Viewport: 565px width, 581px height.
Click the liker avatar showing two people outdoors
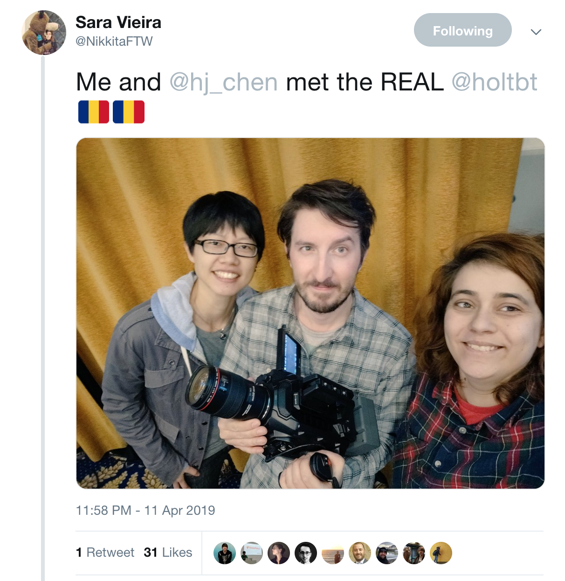click(414, 553)
